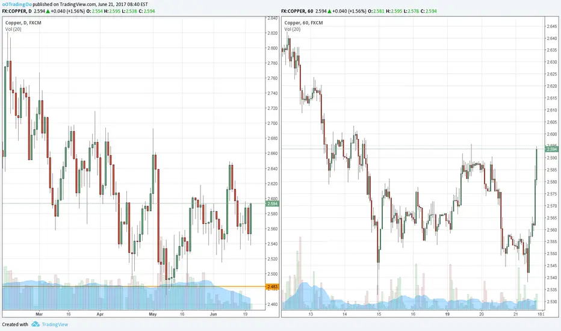Follow the TradingView link in the footer

[x=55, y=324]
